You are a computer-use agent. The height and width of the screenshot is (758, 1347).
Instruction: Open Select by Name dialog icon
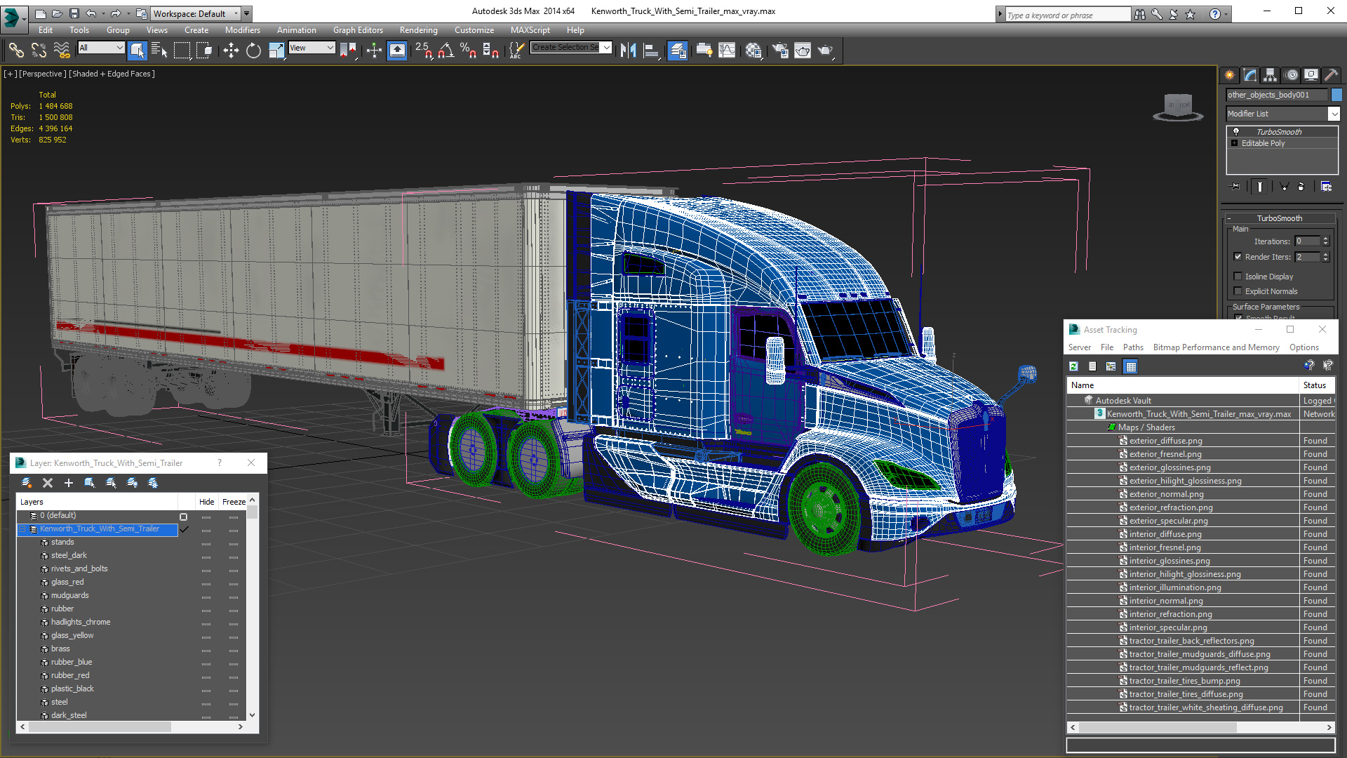[x=159, y=50]
